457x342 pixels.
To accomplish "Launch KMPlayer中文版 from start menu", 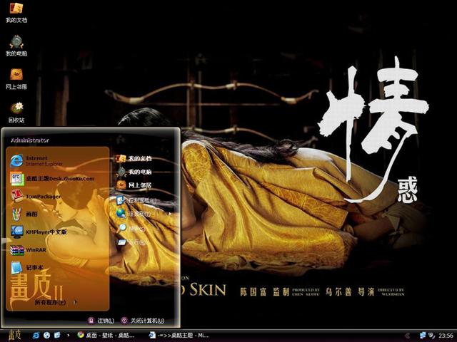I will point(39,232).
